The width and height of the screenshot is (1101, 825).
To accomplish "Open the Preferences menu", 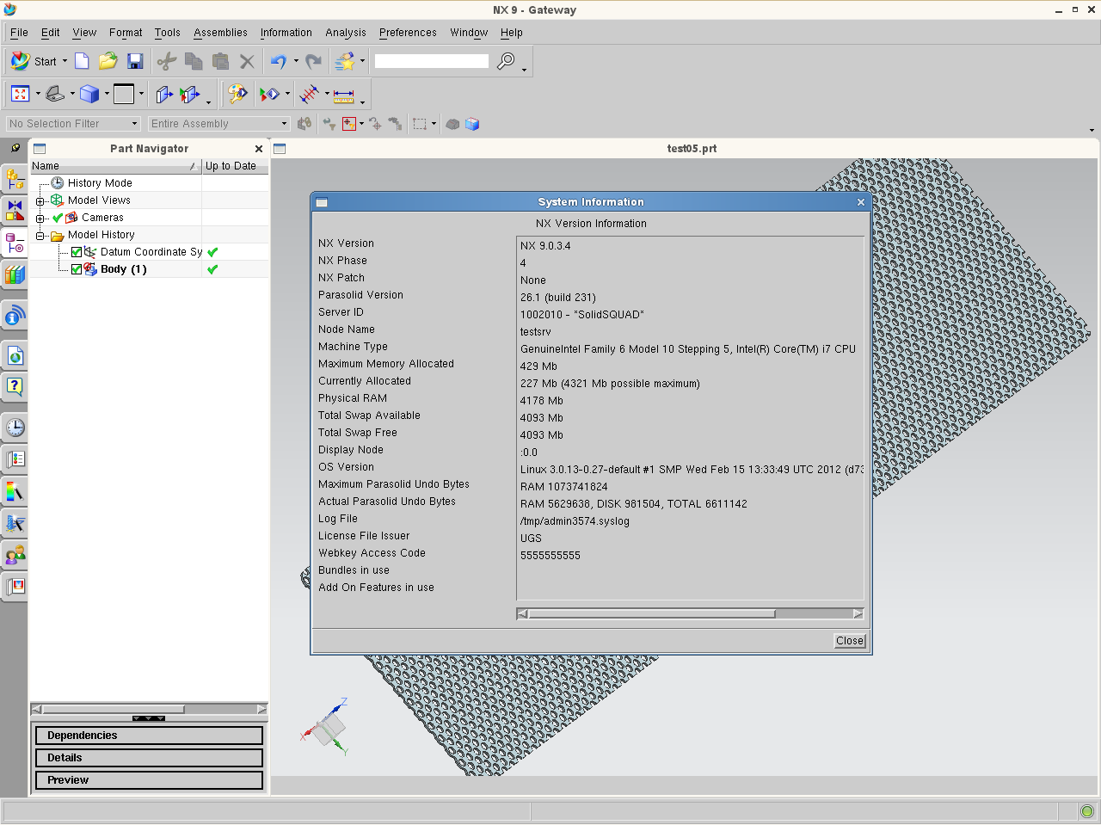I will (x=408, y=33).
